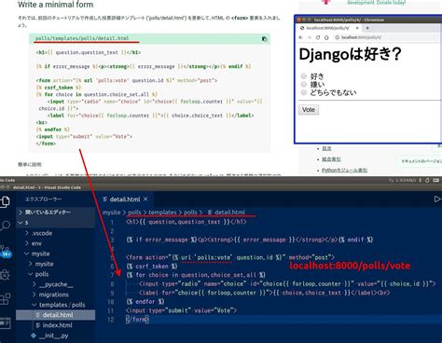Image resolution: width=442 pixels, height=343 pixels.
Task: Click the site info icon in Chromium's address bar
Action: pos(337,37)
